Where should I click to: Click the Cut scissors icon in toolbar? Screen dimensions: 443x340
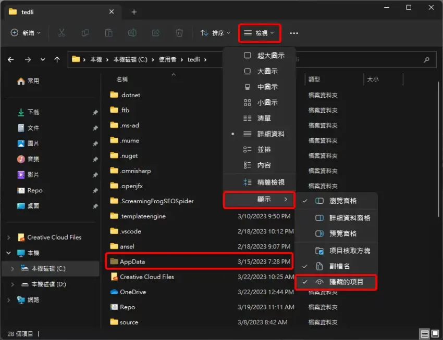(61, 33)
